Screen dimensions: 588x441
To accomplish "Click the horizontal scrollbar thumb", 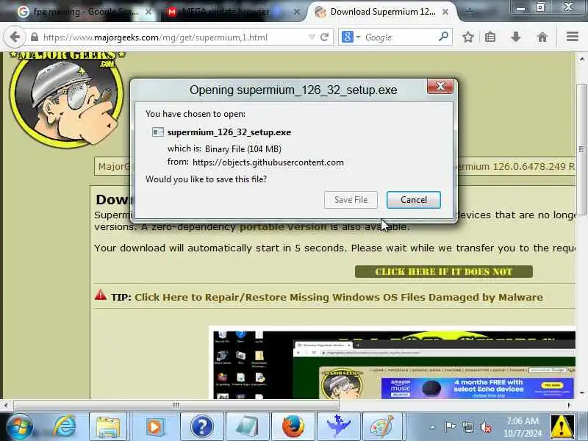I will pos(176,405).
